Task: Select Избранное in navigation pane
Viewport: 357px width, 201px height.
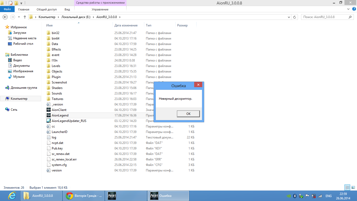Action: click(19, 27)
